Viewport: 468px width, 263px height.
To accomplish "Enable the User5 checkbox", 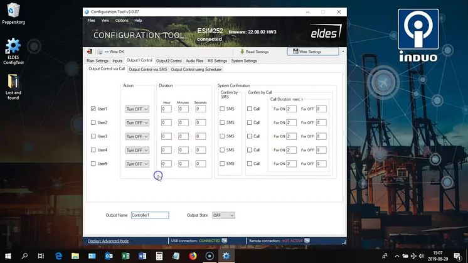I will point(93,164).
